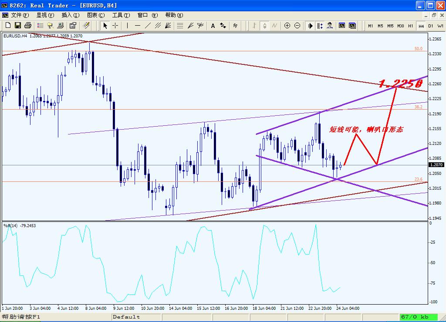Screen dimensions: 446x322
Task: Toggle candlestick chart mode
Action: tap(264, 26)
